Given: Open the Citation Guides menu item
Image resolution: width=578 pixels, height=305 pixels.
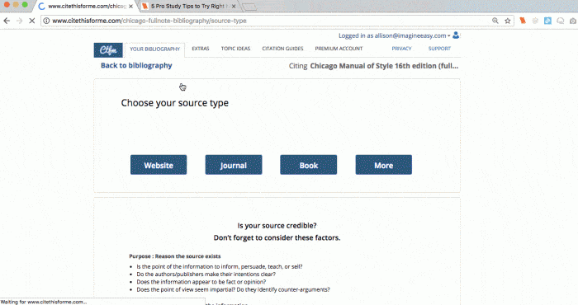Looking at the screenshot, I should 282,49.
